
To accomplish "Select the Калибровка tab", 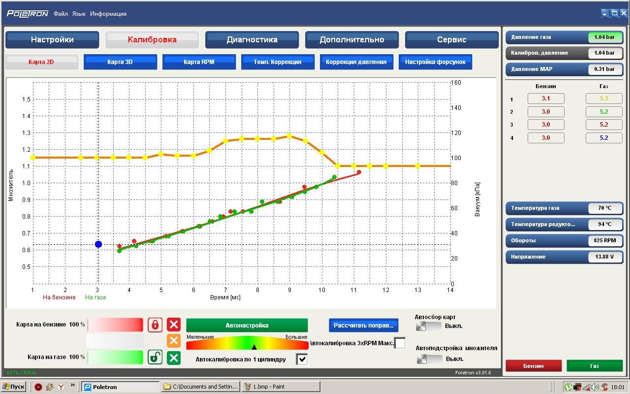I will 152,40.
